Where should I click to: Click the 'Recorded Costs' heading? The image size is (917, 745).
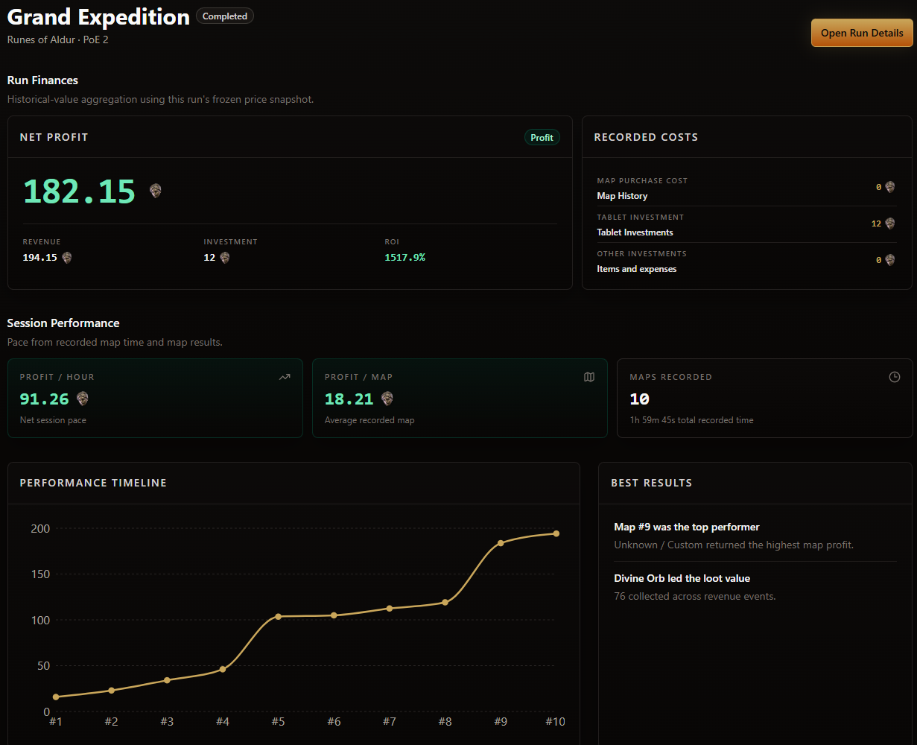pos(646,137)
